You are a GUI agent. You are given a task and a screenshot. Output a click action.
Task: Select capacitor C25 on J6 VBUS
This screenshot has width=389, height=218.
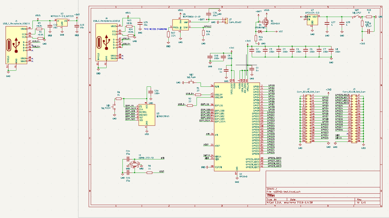[x=140, y=23]
